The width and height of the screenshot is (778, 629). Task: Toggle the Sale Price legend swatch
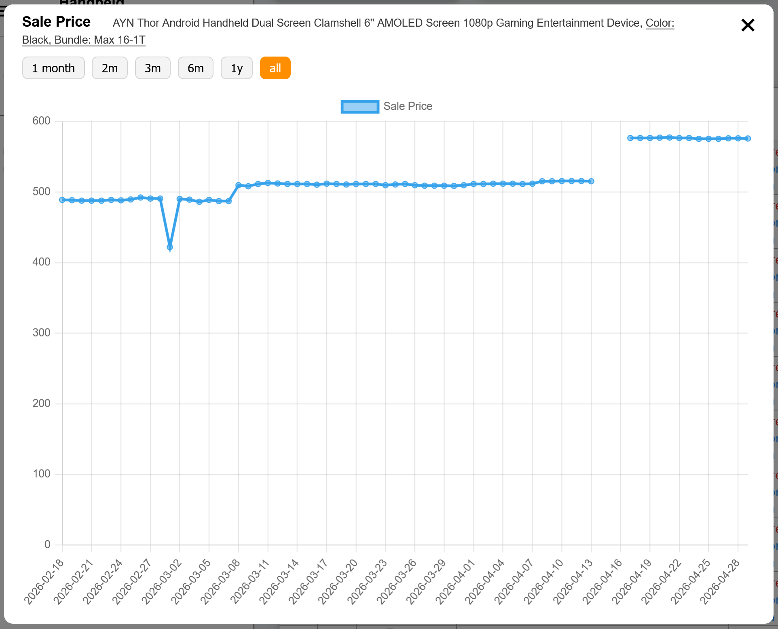(360, 107)
